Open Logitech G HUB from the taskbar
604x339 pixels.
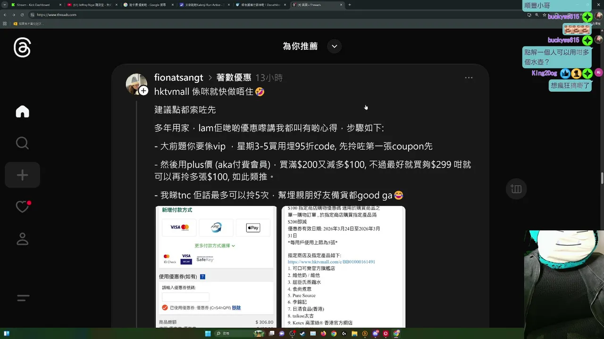[x=344, y=333]
